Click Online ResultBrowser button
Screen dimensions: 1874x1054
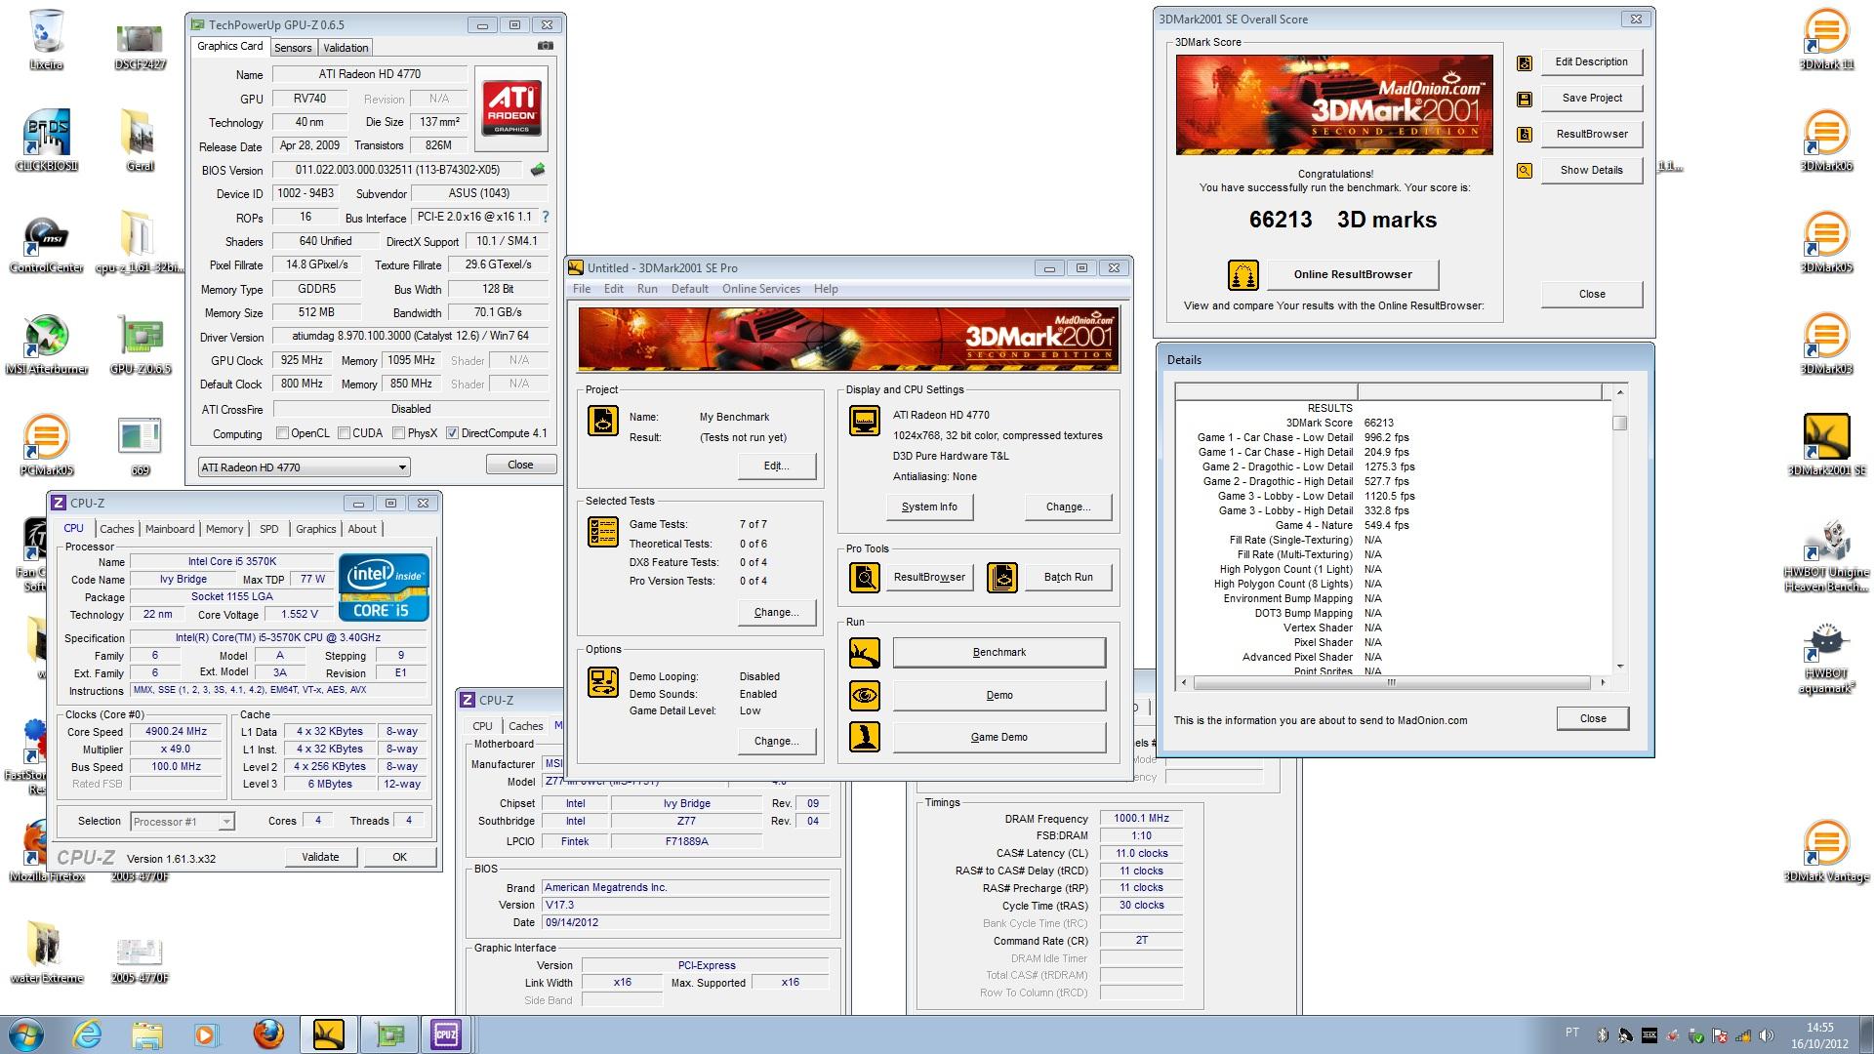point(1353,275)
